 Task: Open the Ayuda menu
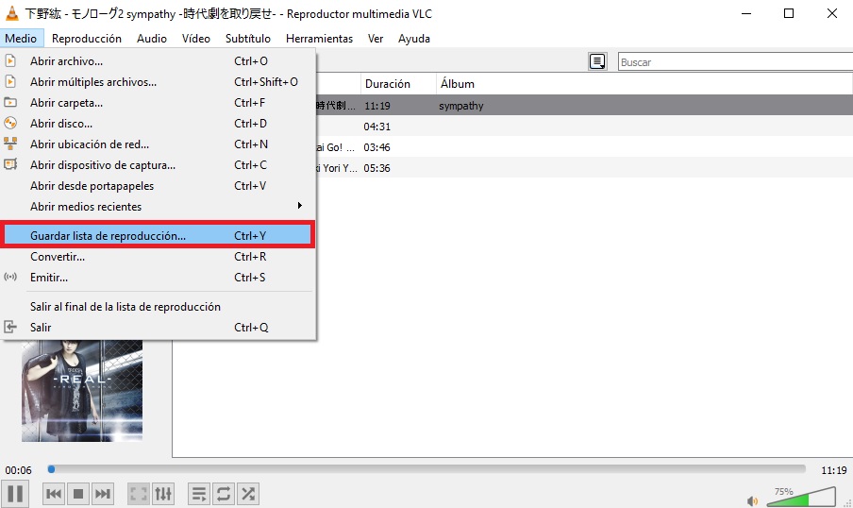point(414,38)
